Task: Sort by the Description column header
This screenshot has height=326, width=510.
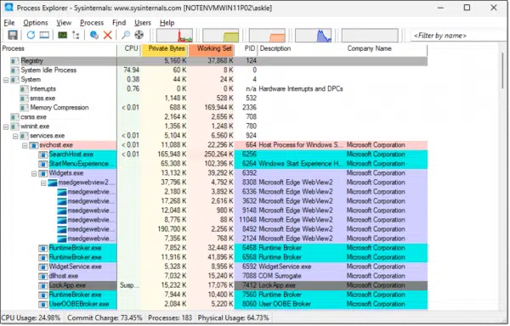Action: [x=301, y=48]
